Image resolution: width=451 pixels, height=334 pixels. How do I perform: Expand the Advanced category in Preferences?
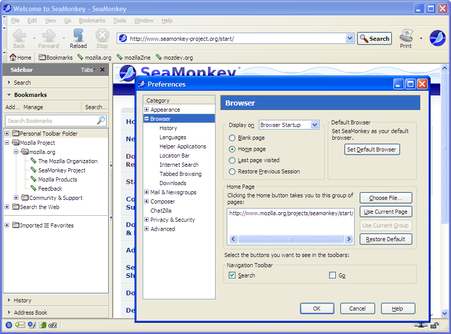(x=146, y=228)
